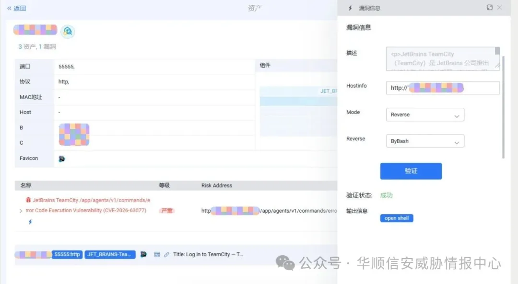The width and height of the screenshot is (518, 284).
Task: Click the pop-out expand icon in panel header
Action: tap(490, 7)
